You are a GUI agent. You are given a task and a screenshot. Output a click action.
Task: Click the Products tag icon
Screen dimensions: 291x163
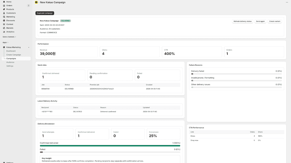(4, 9)
